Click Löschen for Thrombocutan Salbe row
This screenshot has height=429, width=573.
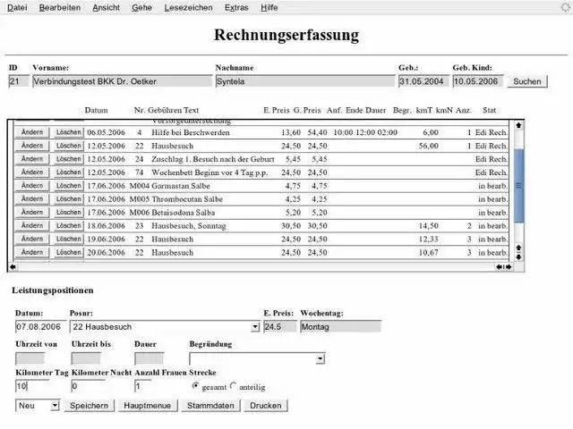point(68,198)
